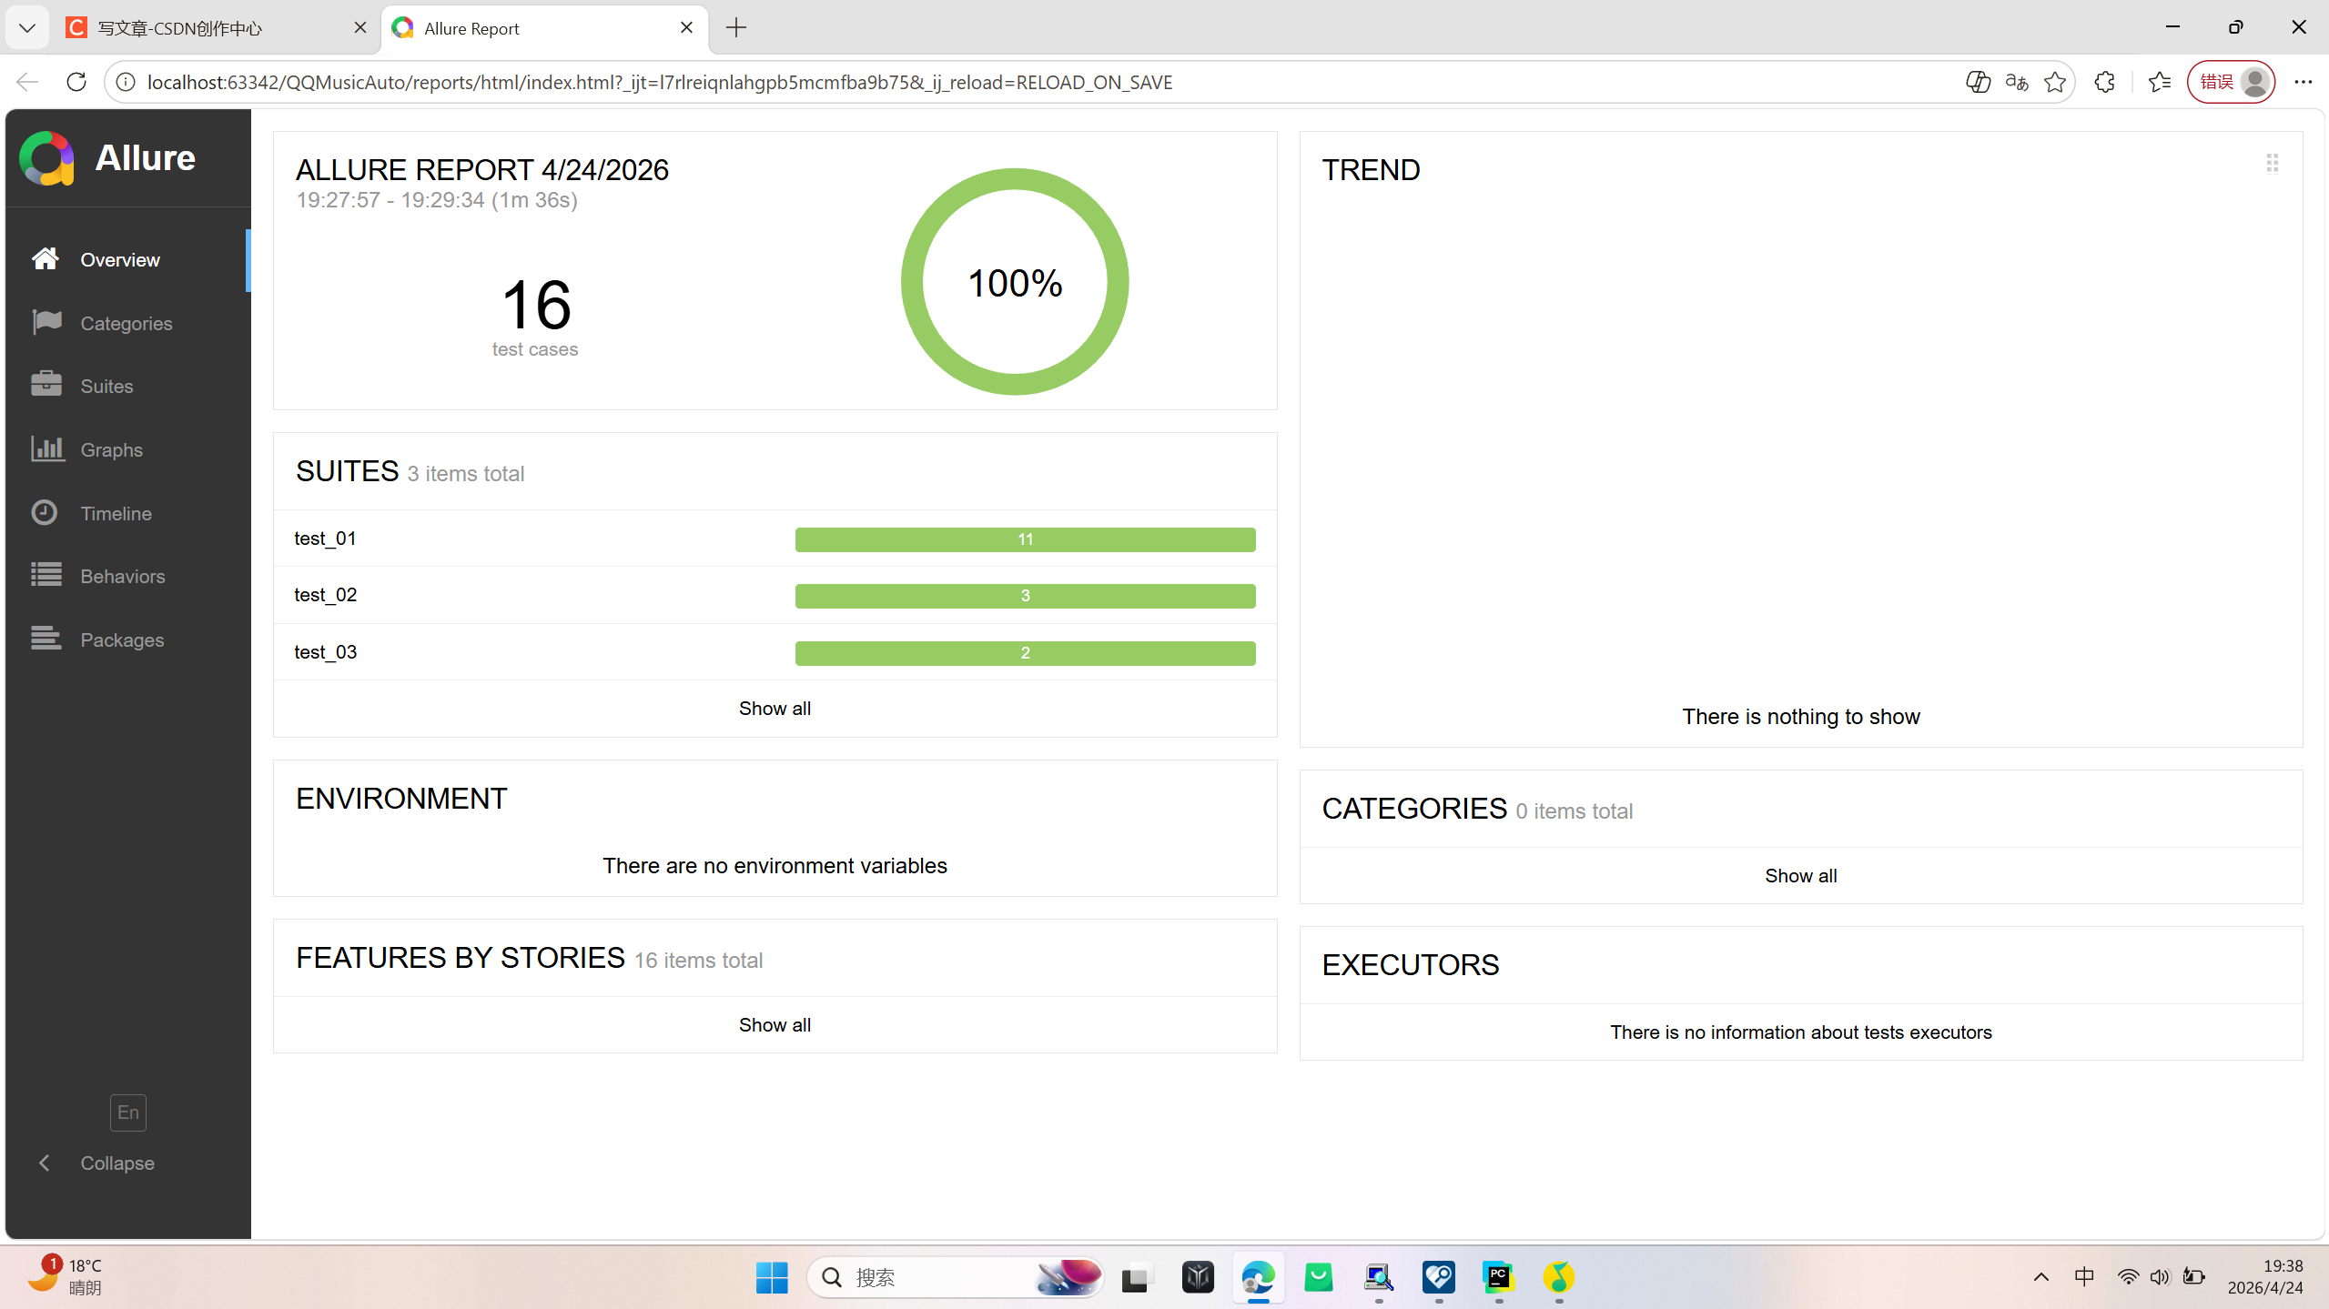The width and height of the screenshot is (2329, 1309).
Task: Expand the system tray hidden icons
Action: [2040, 1277]
